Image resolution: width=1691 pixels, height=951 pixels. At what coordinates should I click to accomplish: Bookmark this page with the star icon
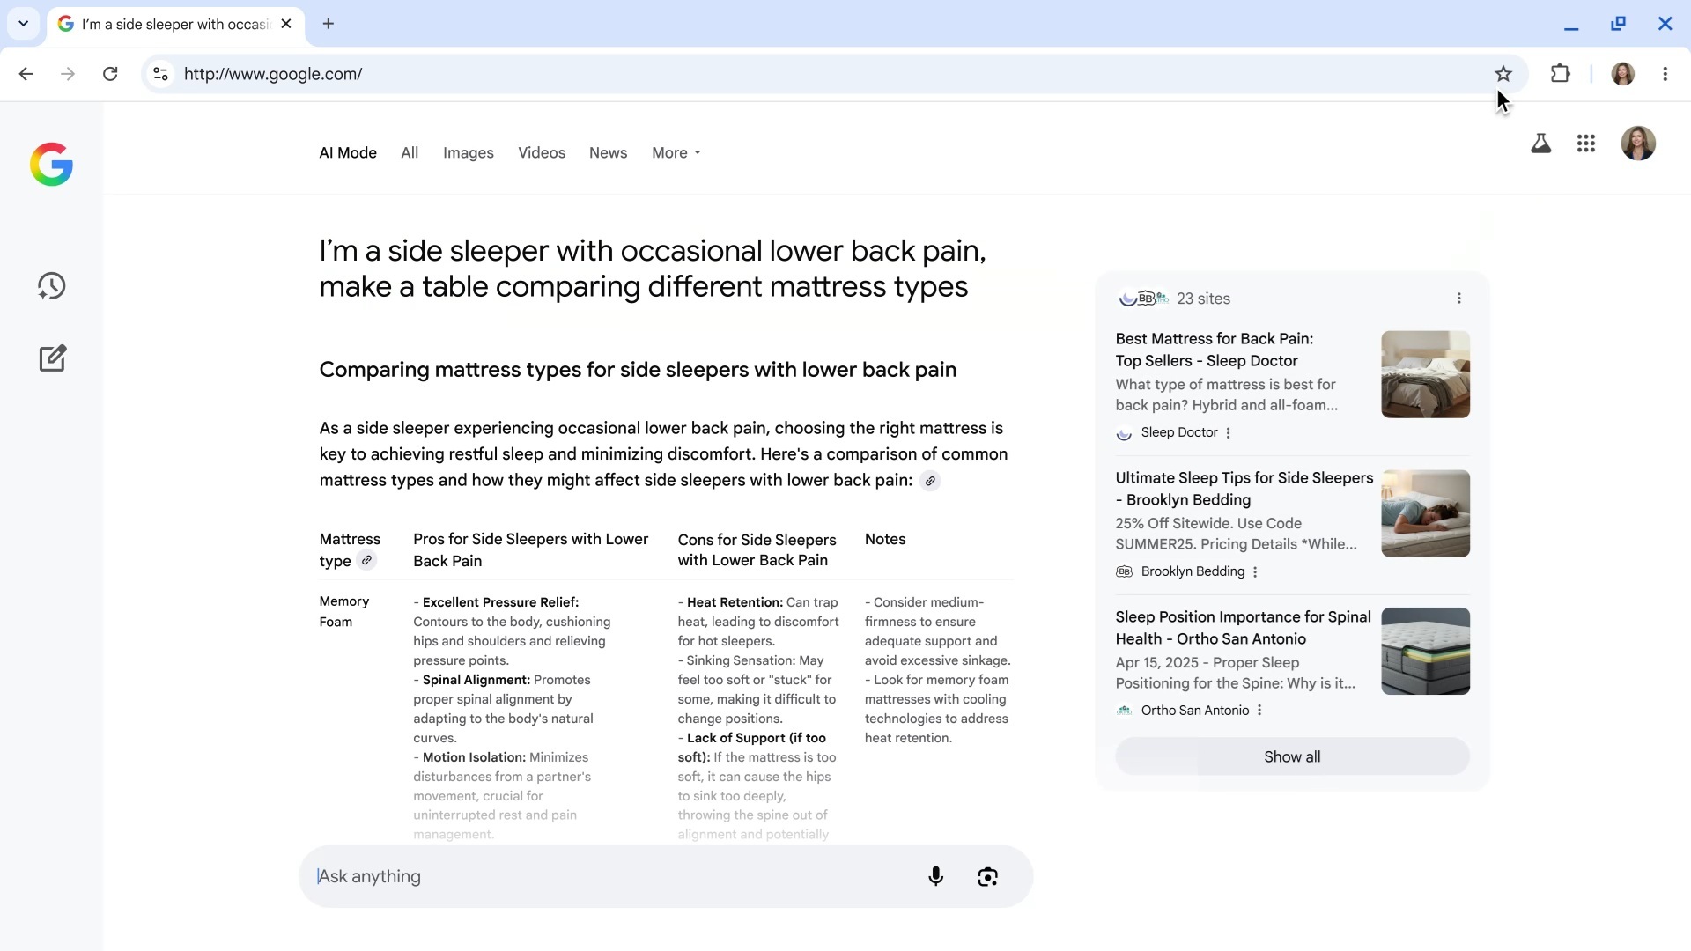coord(1503,74)
